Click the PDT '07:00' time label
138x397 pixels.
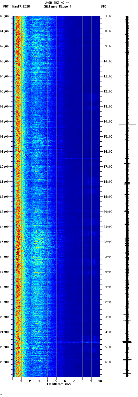tap(4, 122)
